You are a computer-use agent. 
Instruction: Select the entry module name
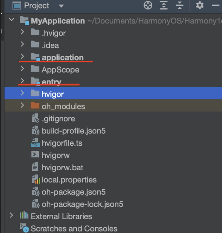[x=52, y=82]
